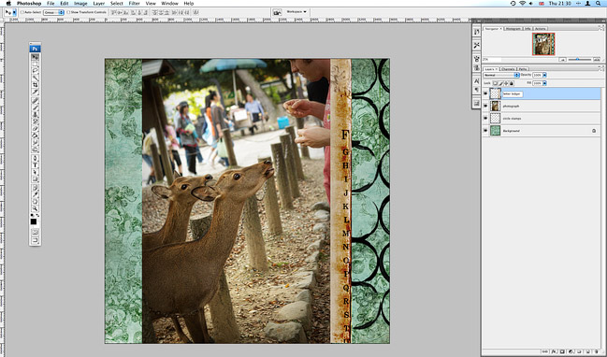The image size is (607, 357).
Task: Switch to the Histogram tab
Action: pos(513,29)
